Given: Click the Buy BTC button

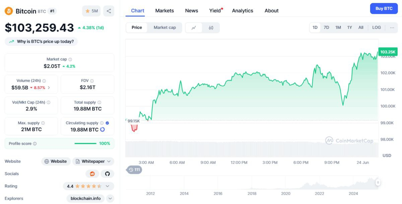Looking at the screenshot, I should pyautogui.click(x=384, y=9).
